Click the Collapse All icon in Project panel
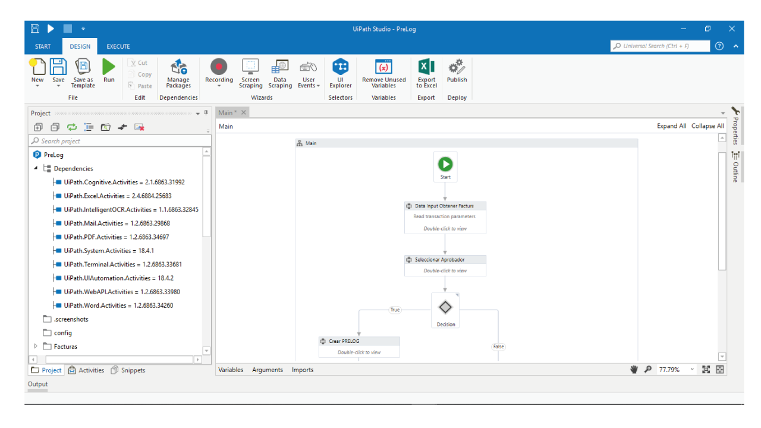Screen dimensions: 761x428 pyautogui.click(x=55, y=127)
